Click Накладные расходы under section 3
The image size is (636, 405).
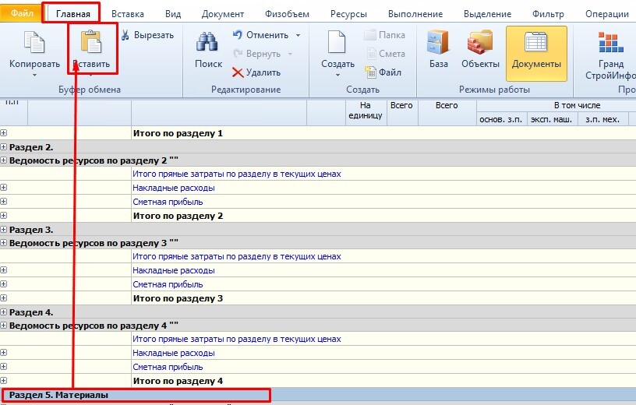point(174,270)
